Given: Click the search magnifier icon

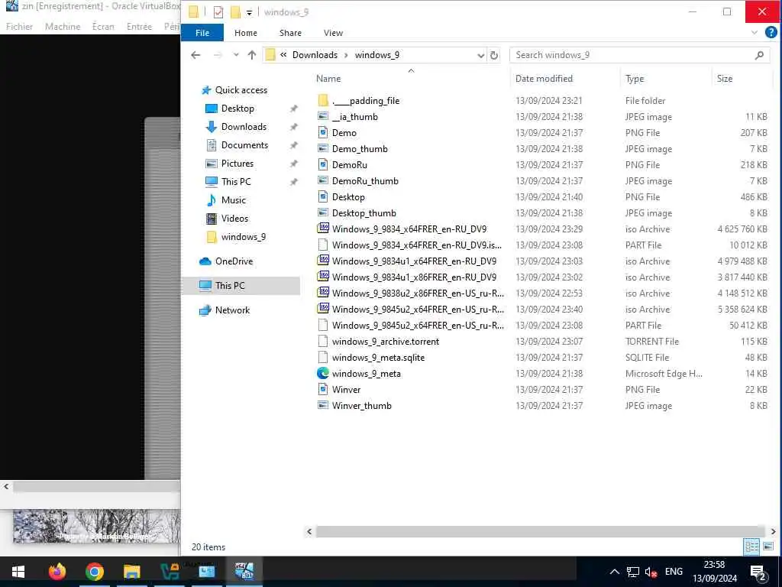Looking at the screenshot, I should pos(759,55).
